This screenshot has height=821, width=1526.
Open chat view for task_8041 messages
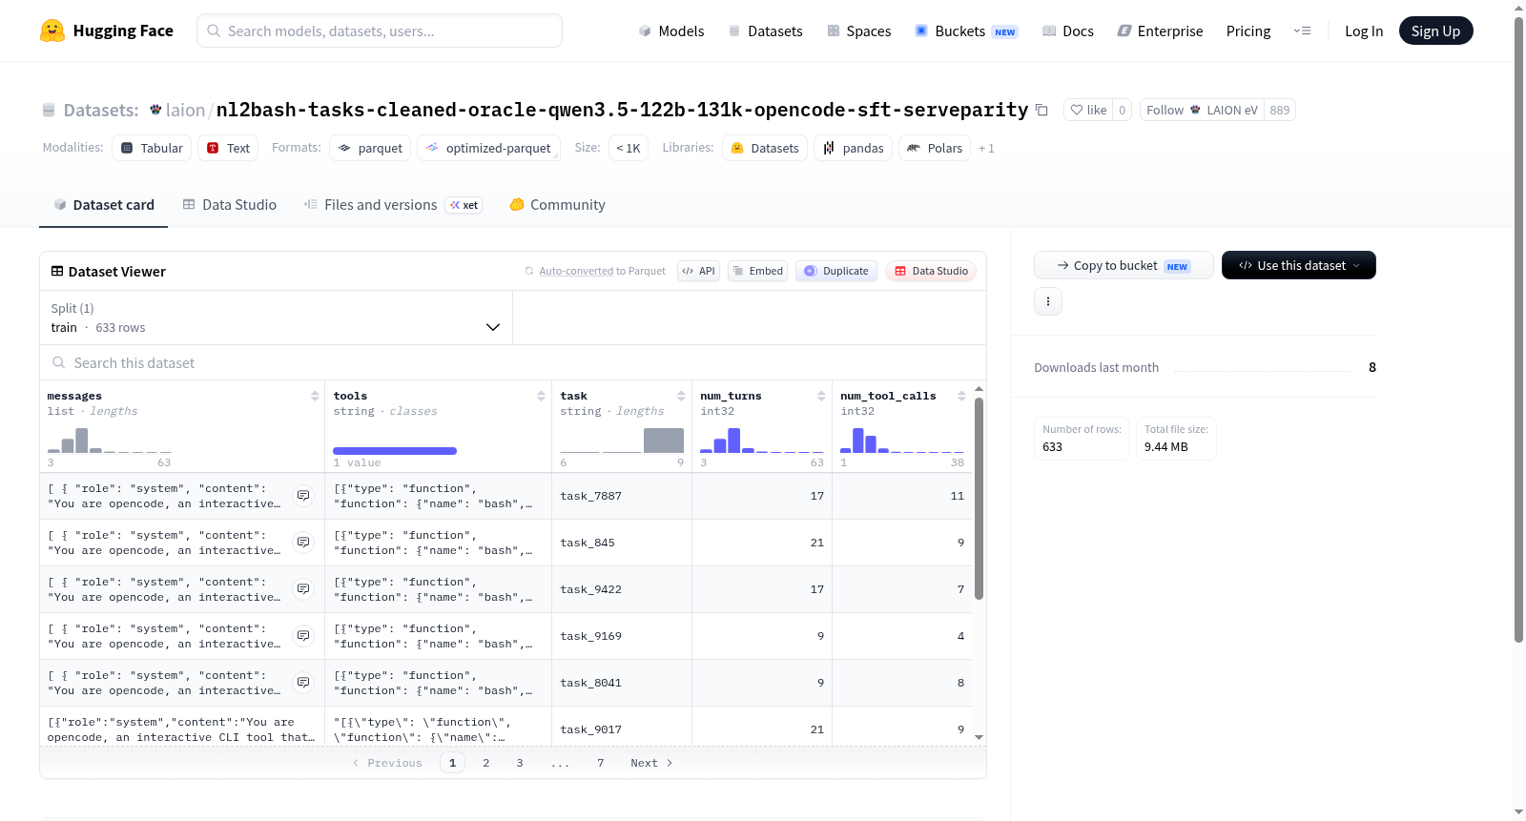[303, 683]
